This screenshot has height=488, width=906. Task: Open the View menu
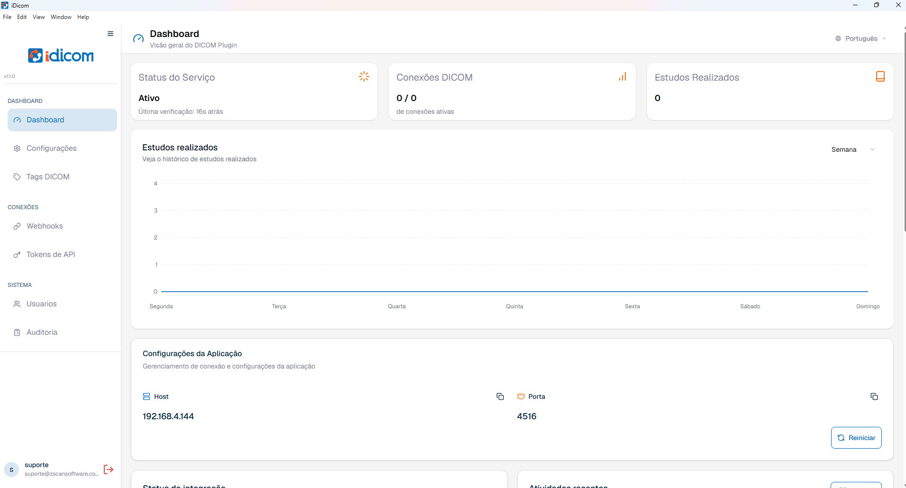point(39,17)
